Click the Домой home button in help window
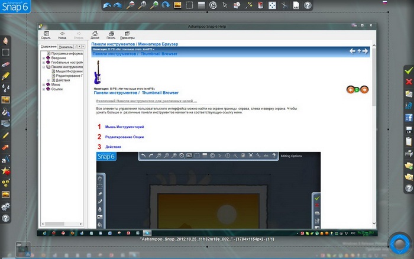414x259 pixels. [x=95, y=35]
